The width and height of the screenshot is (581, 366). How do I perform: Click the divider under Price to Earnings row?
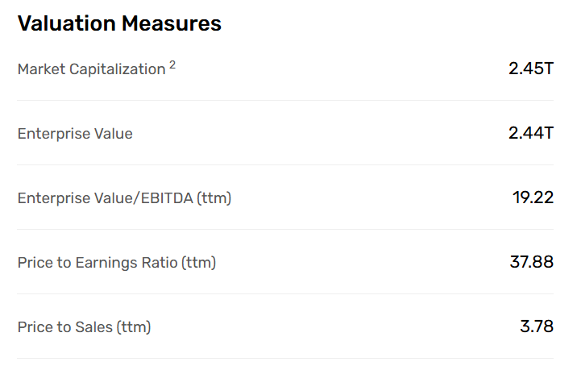(285, 293)
